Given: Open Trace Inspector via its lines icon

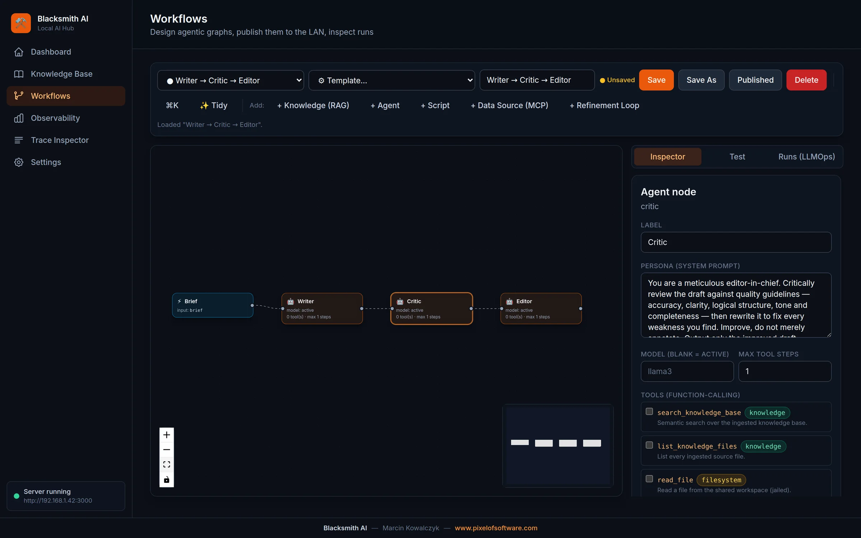Looking at the screenshot, I should 19,140.
